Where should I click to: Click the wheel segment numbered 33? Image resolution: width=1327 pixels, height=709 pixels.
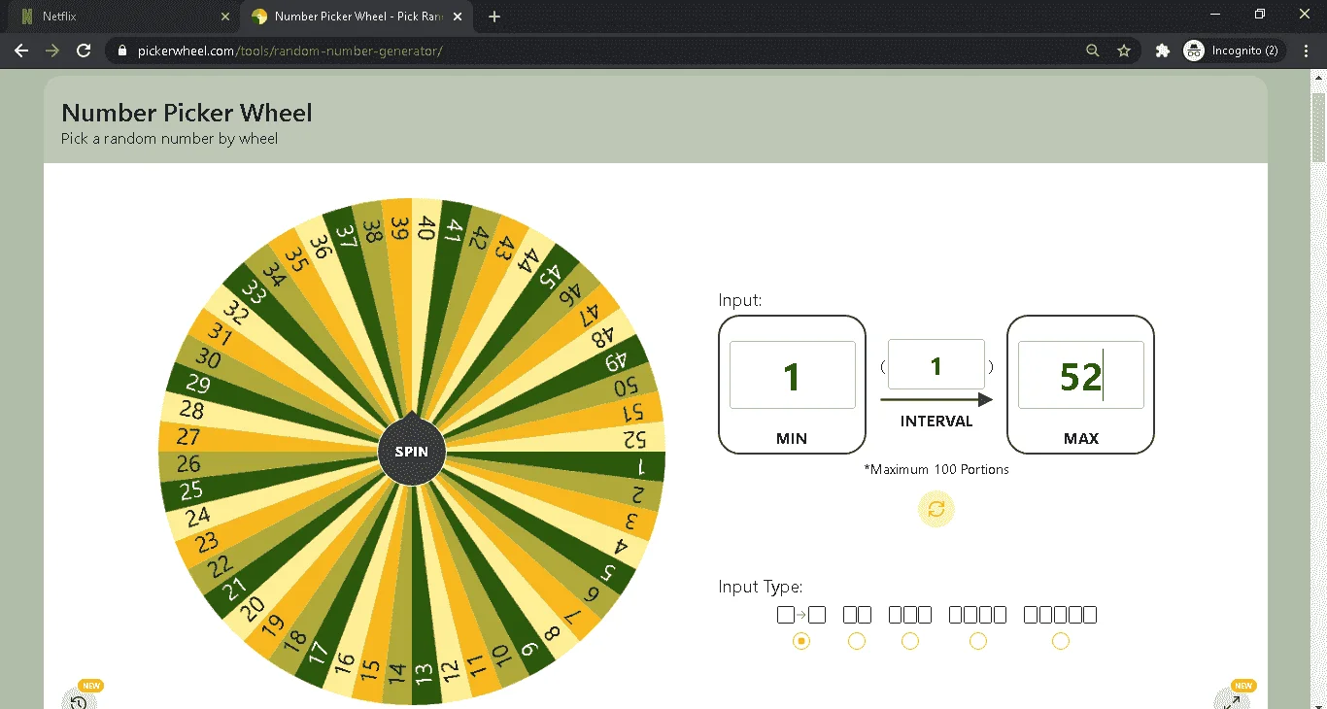pyautogui.click(x=254, y=290)
